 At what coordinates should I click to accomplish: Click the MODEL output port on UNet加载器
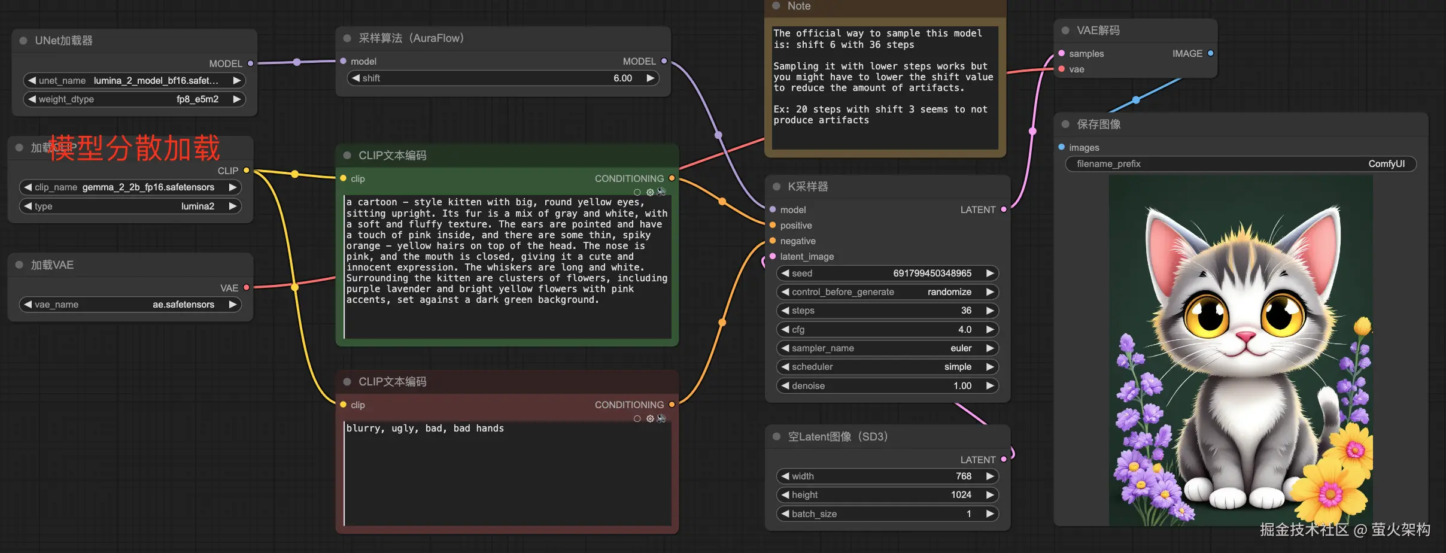(x=250, y=63)
